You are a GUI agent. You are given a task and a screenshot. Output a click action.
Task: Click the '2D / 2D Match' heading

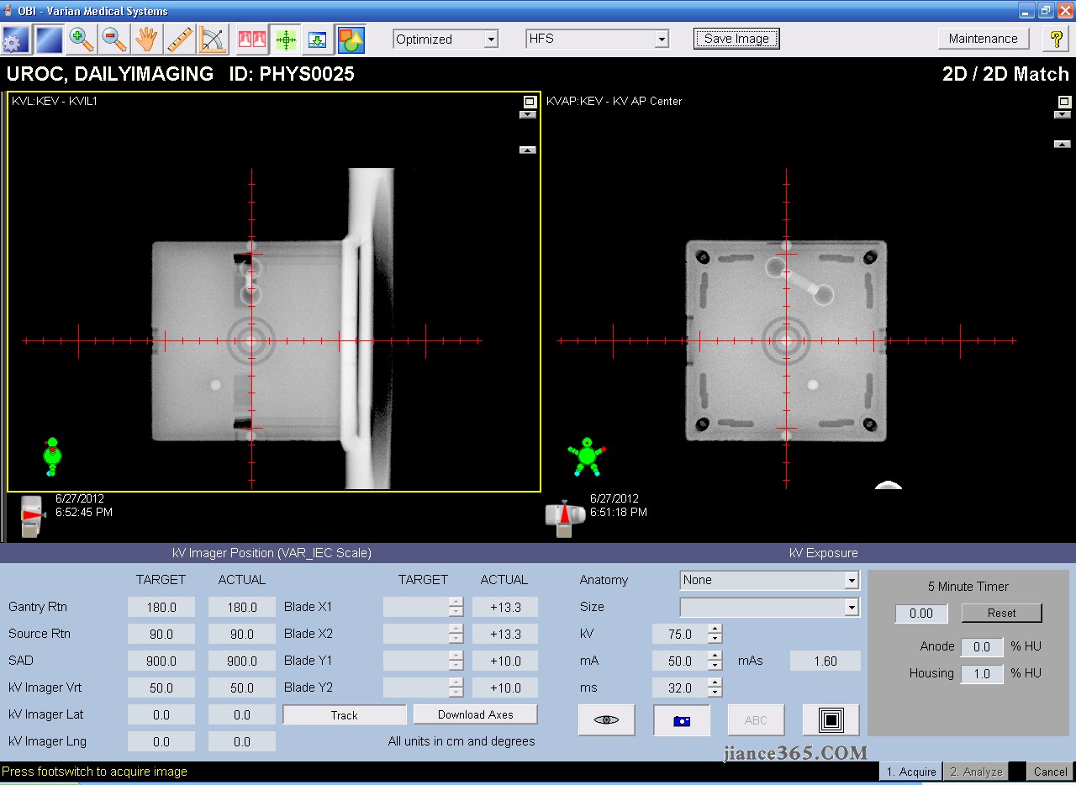pos(1005,74)
